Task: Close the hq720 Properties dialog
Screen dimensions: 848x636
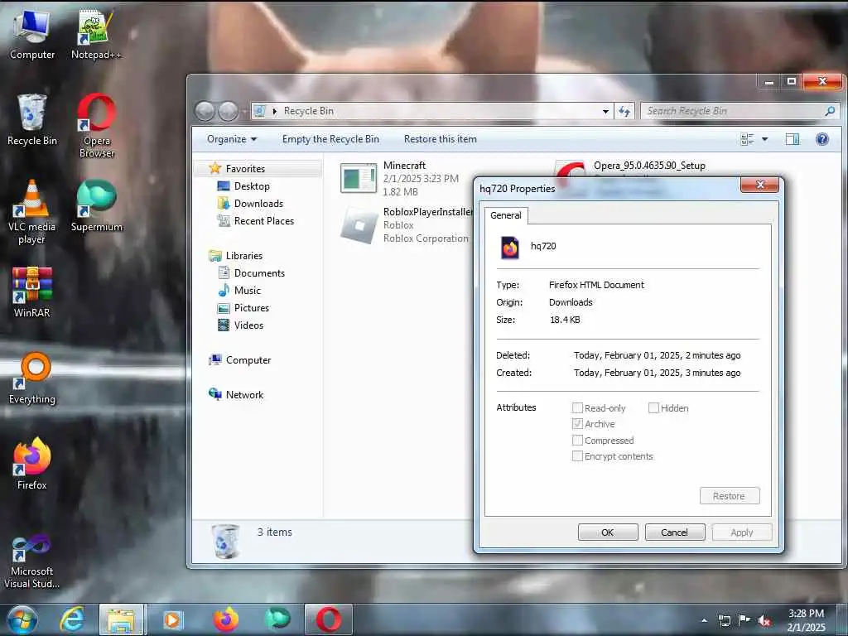Action: tap(760, 185)
